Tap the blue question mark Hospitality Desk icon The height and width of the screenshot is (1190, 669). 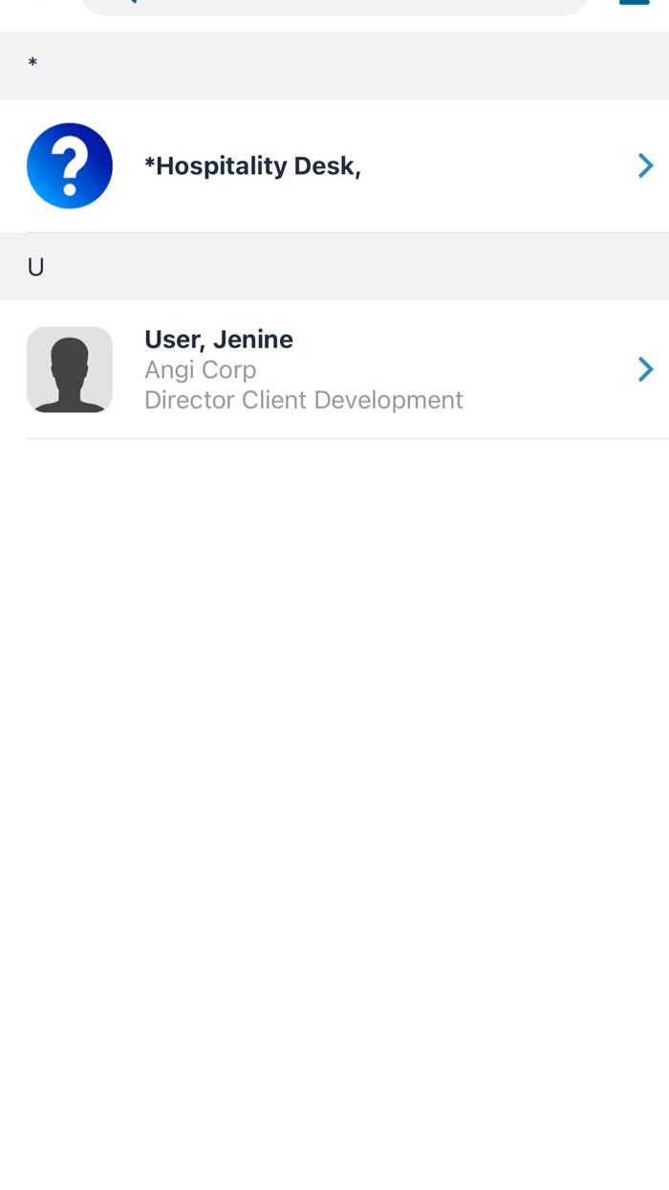pyautogui.click(x=70, y=165)
